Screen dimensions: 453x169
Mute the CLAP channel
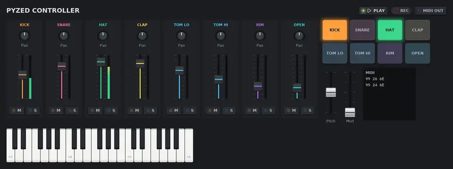point(134,110)
